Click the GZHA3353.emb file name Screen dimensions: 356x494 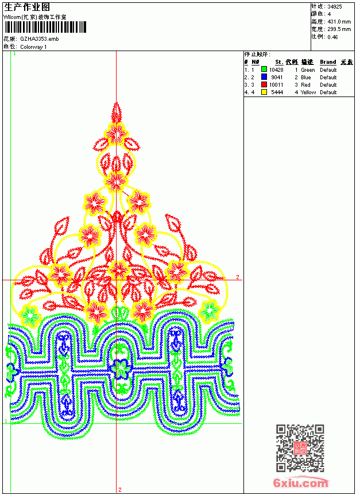40,39
